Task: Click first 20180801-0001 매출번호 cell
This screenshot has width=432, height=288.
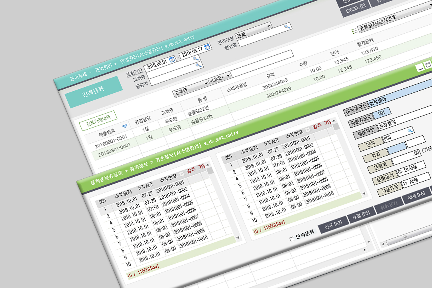Action: 111,141
